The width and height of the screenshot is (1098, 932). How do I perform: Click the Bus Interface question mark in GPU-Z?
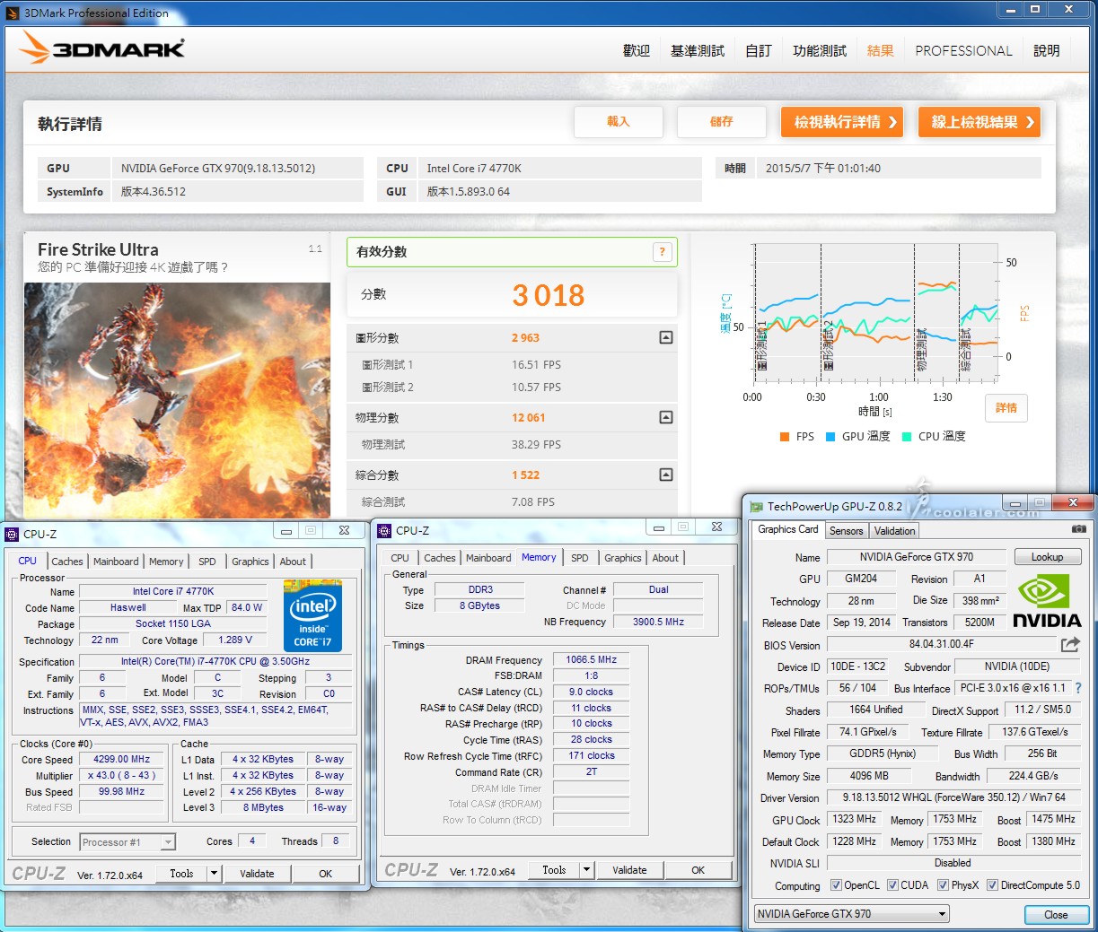pos(1078,688)
